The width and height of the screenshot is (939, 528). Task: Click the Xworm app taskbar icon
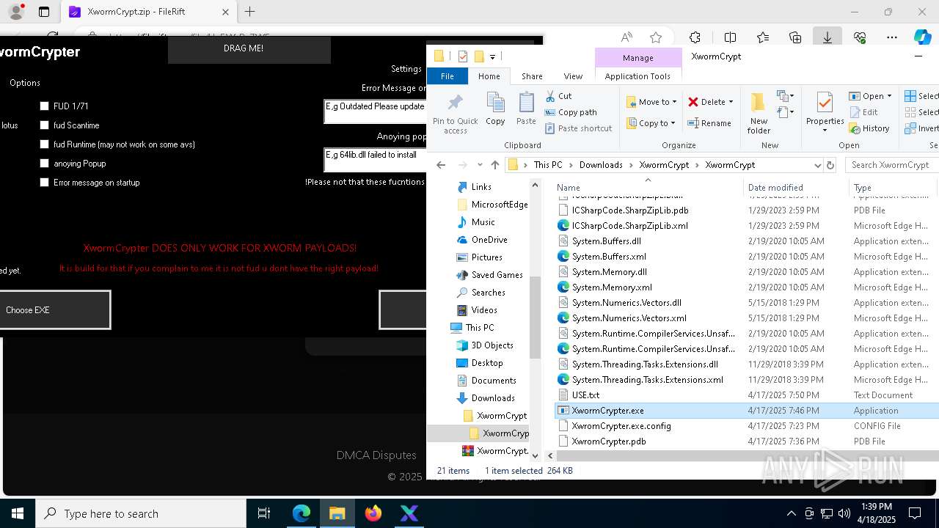pos(409,513)
